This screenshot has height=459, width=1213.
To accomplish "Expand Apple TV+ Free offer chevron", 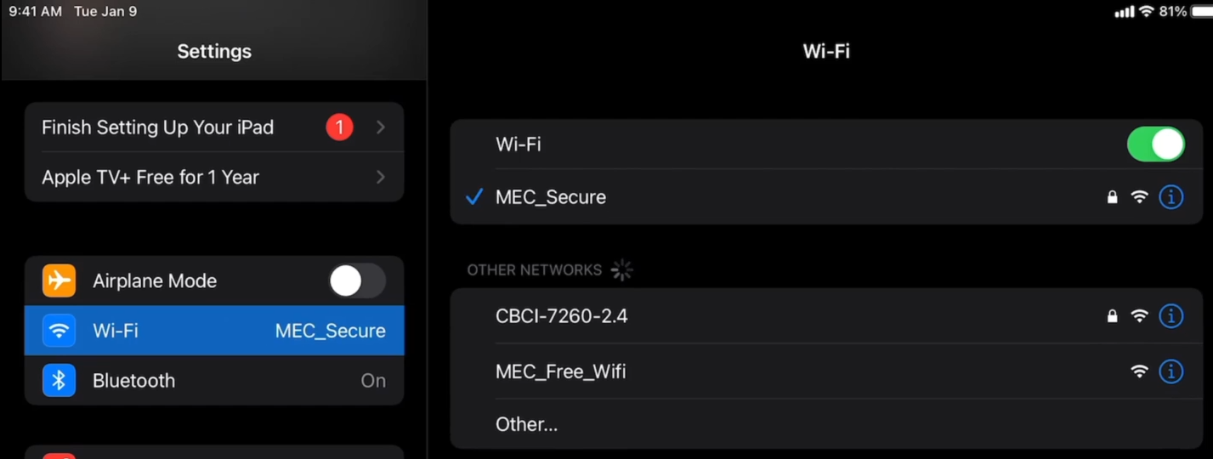I will 381,178.
